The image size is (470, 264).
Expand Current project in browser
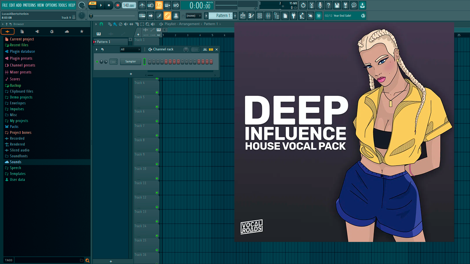(22, 39)
